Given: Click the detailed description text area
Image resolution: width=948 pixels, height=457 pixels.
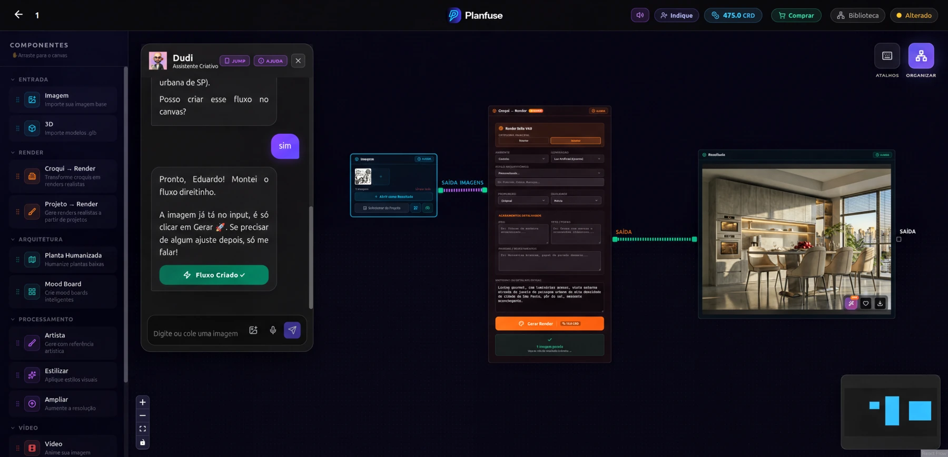Looking at the screenshot, I should coord(549,297).
